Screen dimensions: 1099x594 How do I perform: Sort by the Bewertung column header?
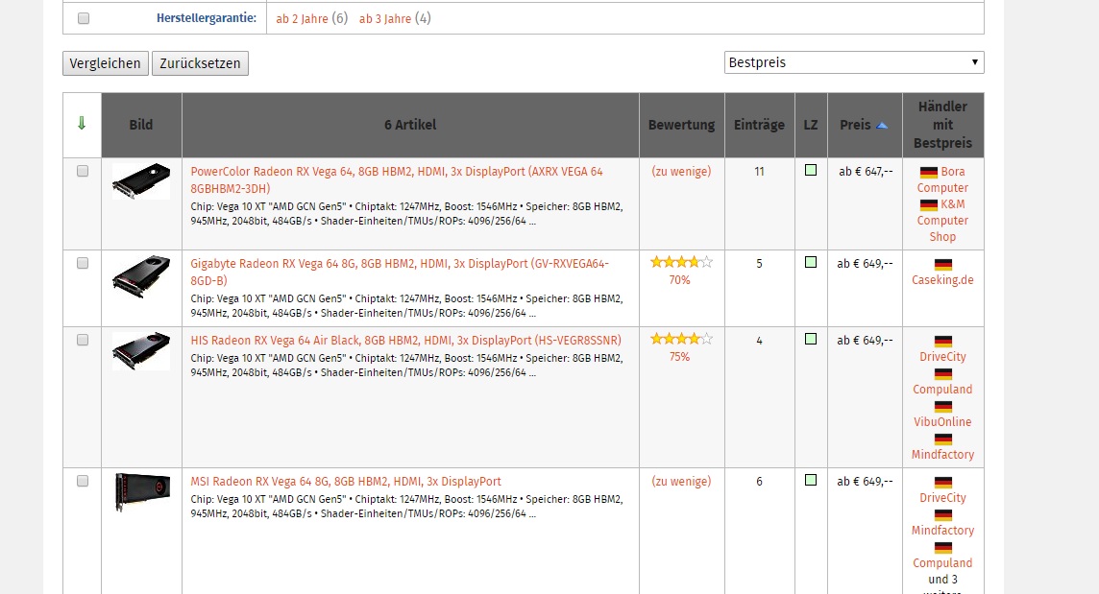pos(681,125)
